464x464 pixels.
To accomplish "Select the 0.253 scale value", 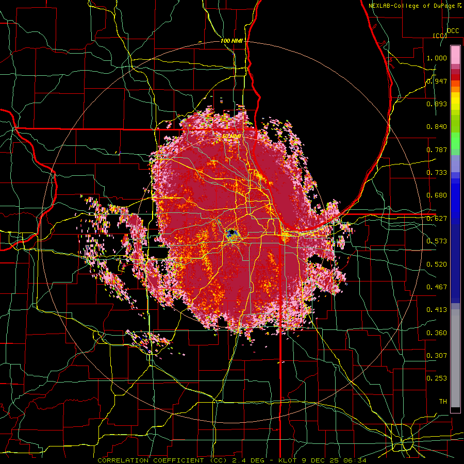I will pos(437,378).
